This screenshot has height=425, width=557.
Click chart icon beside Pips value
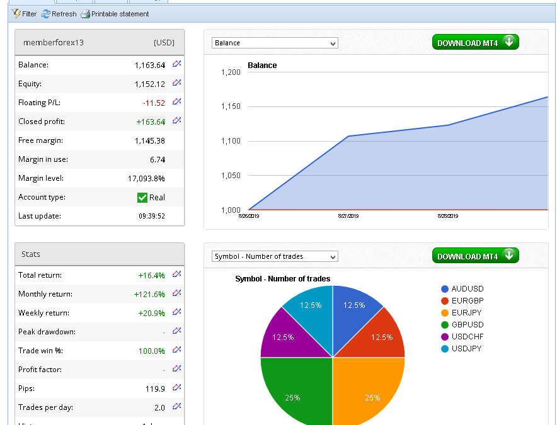(x=177, y=388)
